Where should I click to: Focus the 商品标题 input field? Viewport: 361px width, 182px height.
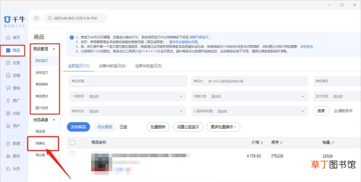(128, 81)
